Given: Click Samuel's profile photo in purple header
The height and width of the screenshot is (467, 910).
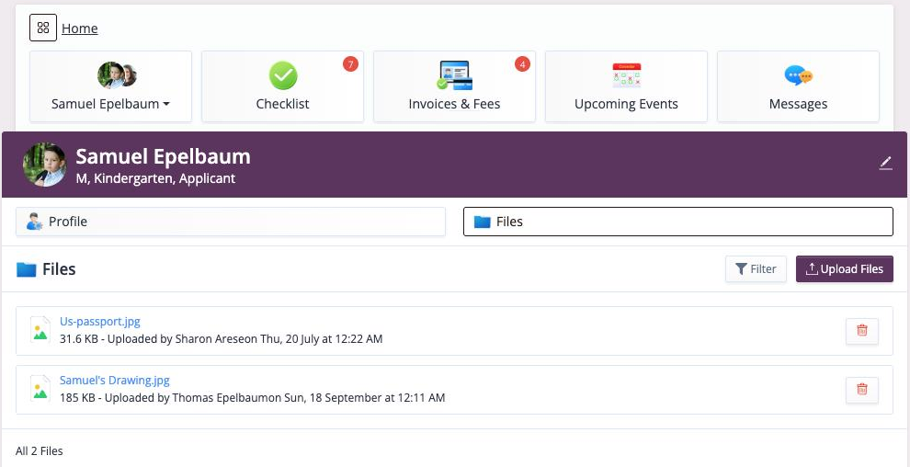Looking at the screenshot, I should 45,165.
